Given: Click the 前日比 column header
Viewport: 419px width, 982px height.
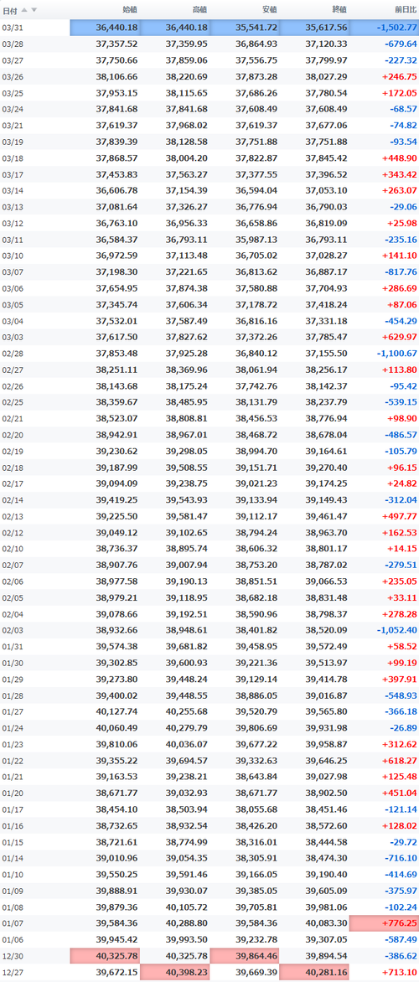Looking at the screenshot, I should tap(406, 9).
